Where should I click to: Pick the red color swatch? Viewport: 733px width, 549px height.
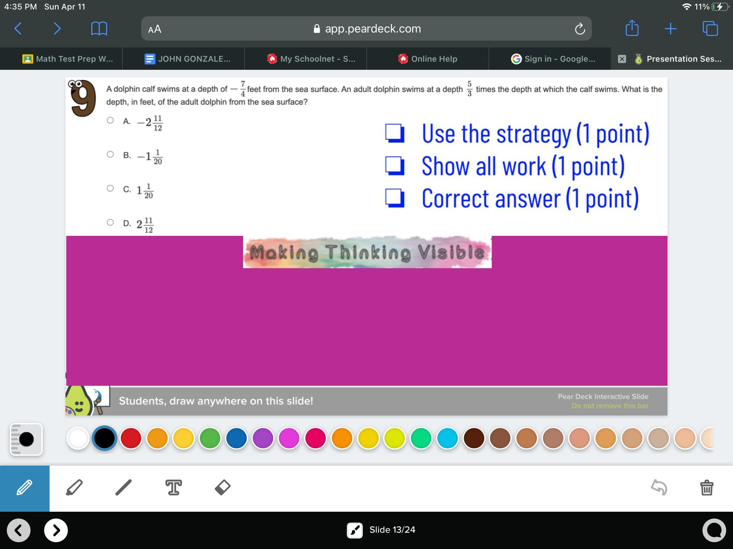pyautogui.click(x=131, y=438)
